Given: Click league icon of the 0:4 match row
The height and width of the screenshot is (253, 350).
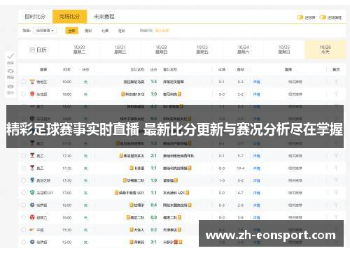Looking at the screenshot, I should click(32, 205).
